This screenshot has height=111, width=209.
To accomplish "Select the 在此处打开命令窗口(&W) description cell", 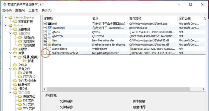I will [x=109, y=24].
